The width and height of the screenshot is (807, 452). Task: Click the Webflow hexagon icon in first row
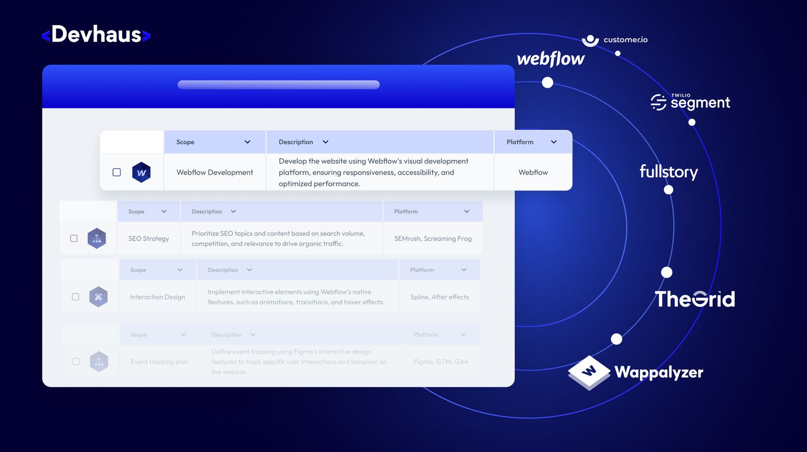point(141,172)
